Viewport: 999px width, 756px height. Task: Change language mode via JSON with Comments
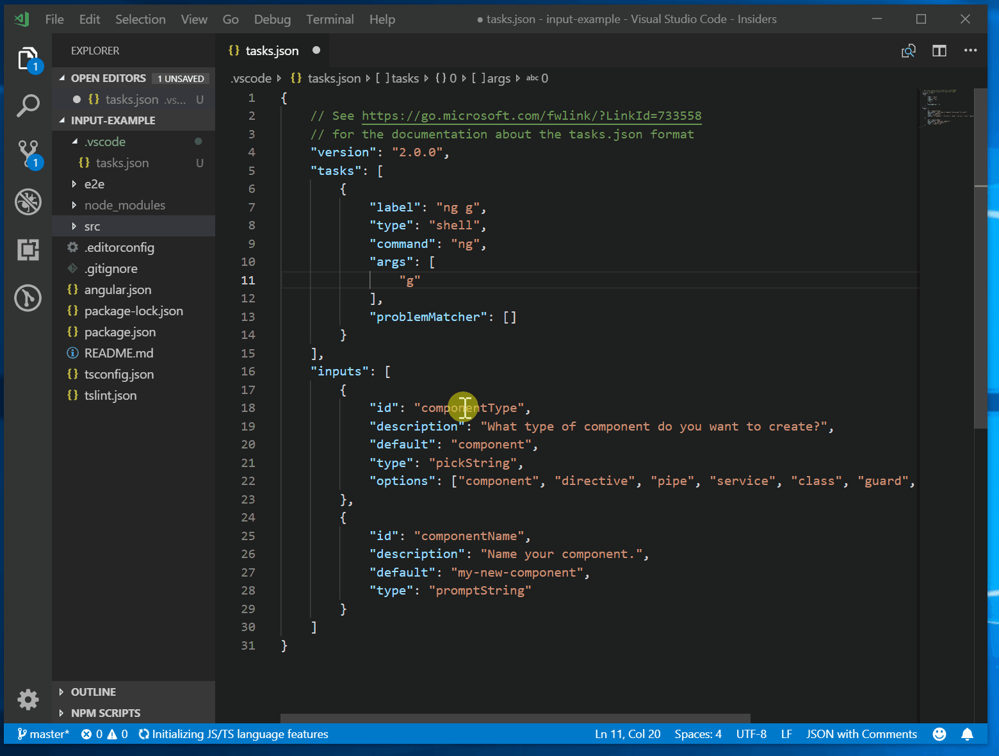(x=861, y=734)
